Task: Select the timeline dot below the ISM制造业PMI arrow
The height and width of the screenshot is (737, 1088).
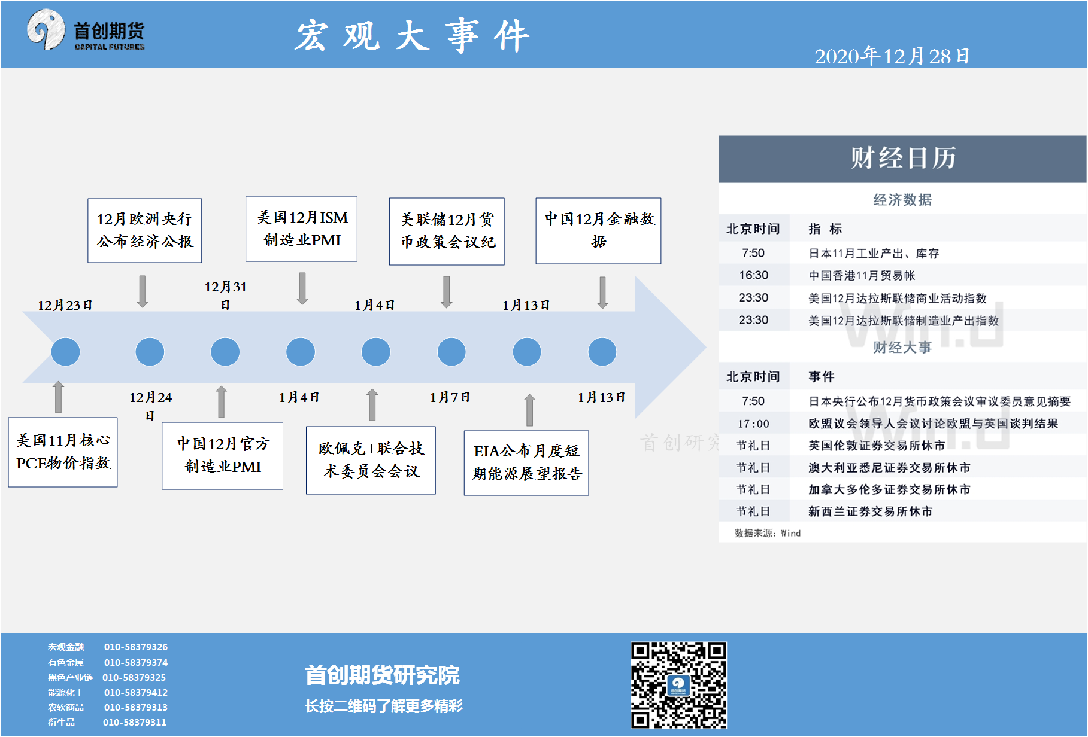Action: pyautogui.click(x=301, y=352)
